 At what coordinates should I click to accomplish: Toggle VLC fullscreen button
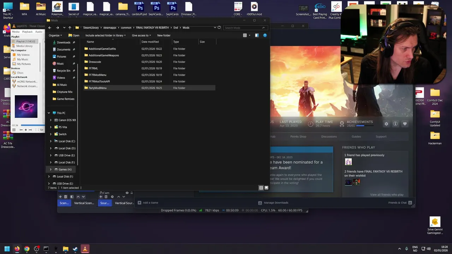(x=36, y=130)
